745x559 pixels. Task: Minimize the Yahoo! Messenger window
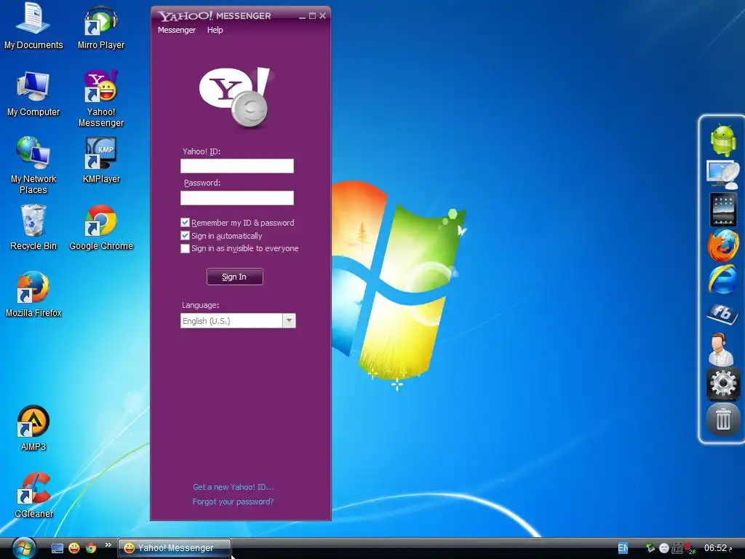tap(302, 16)
